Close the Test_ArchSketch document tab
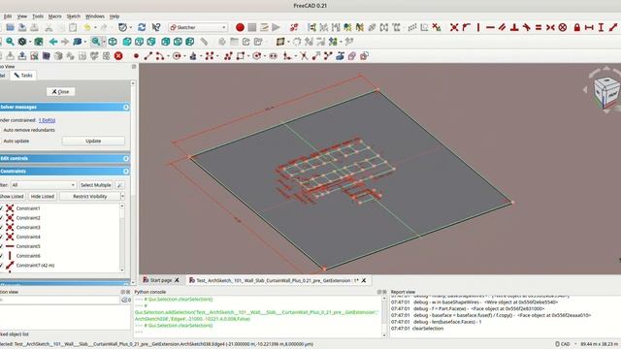This screenshot has height=349, width=621. (364, 280)
